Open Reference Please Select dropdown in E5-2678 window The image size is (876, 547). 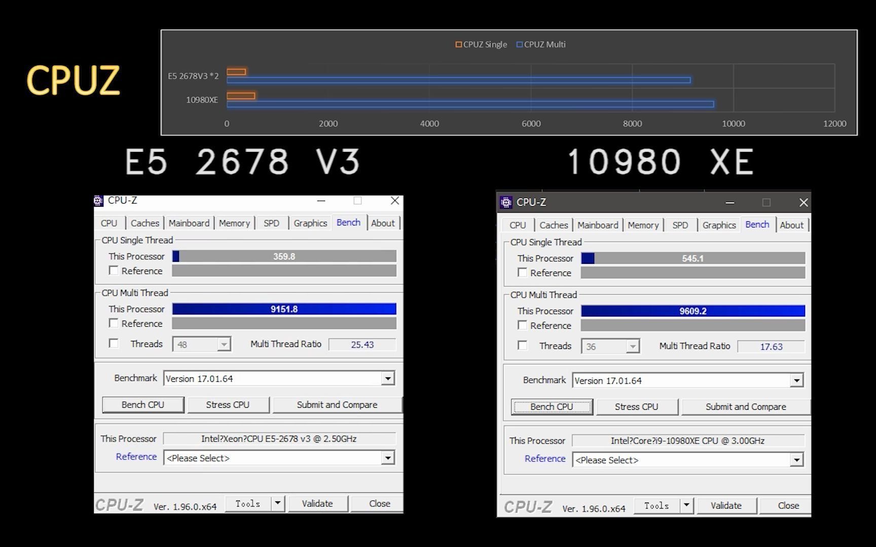[x=388, y=458]
